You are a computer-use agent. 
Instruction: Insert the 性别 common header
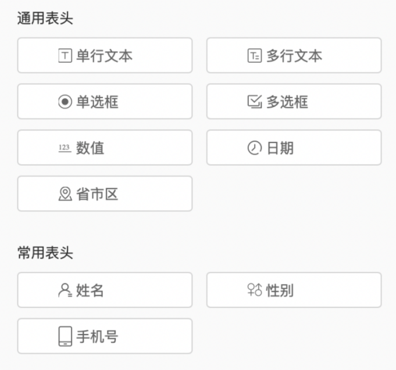click(280, 290)
